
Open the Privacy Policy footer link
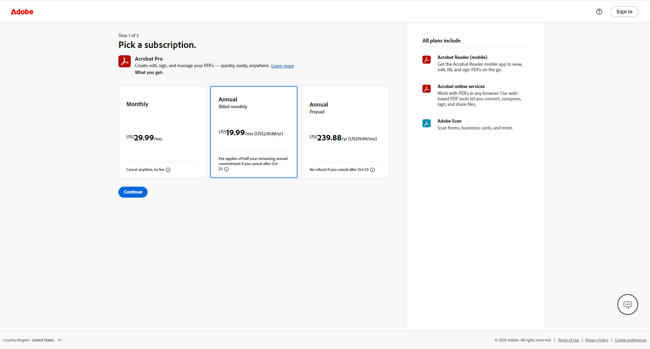[596, 340]
